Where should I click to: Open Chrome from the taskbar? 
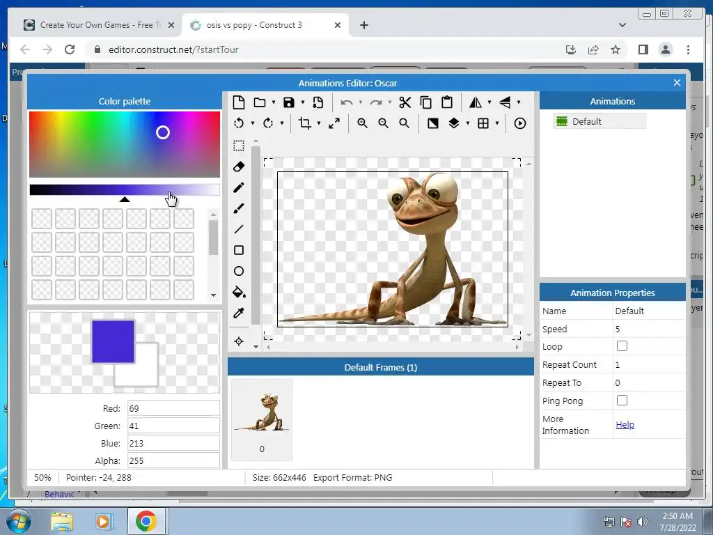(x=146, y=521)
